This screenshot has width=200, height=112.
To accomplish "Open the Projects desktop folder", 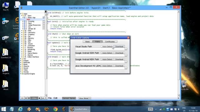I will tap(6, 69).
